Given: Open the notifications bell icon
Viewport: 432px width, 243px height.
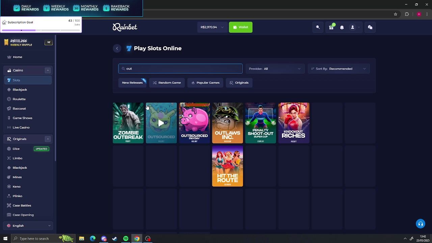Looking at the screenshot, I should pyautogui.click(x=342, y=27).
